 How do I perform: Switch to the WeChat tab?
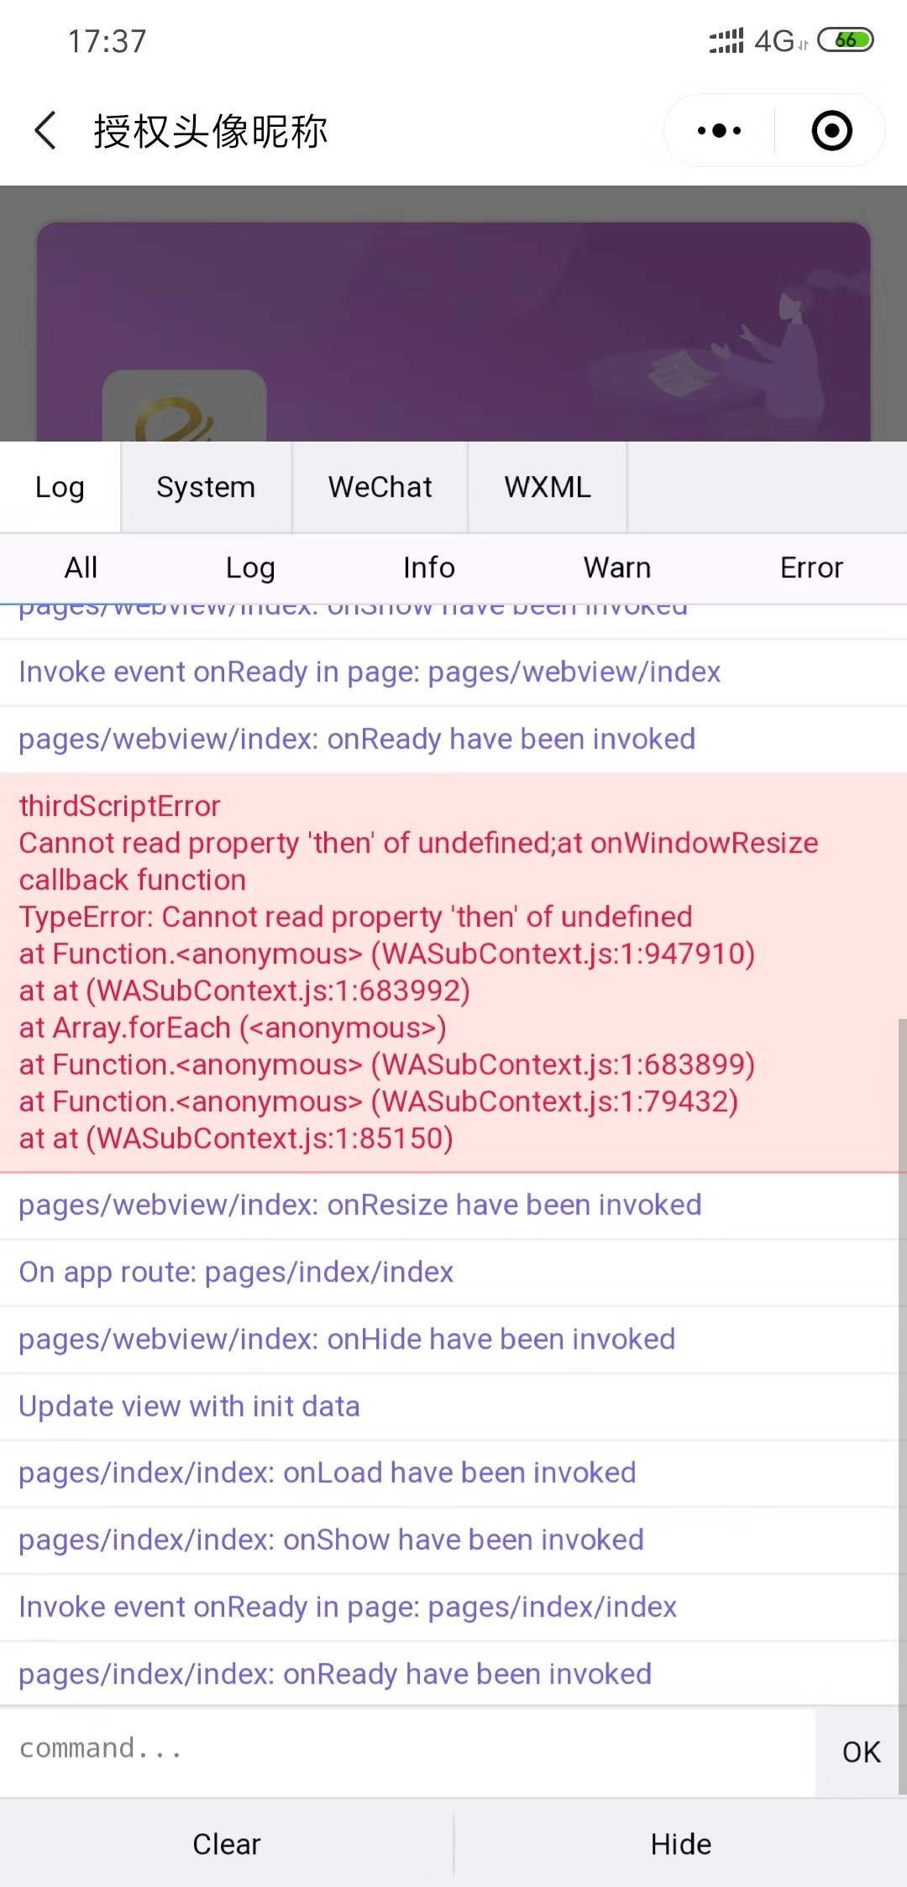[380, 487]
